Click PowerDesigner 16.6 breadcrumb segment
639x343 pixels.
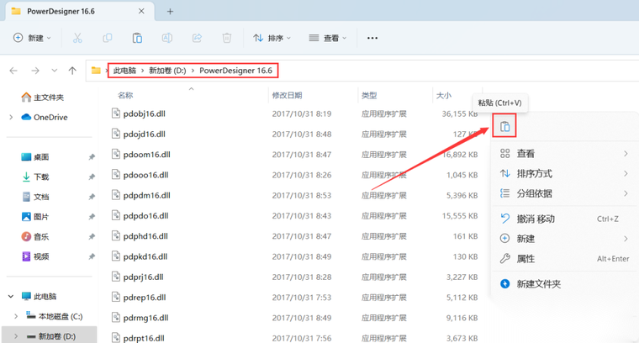pyautogui.click(x=235, y=71)
